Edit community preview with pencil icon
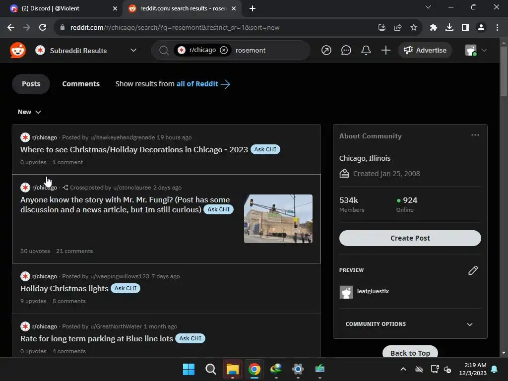Image resolution: width=508 pixels, height=381 pixels. (473, 270)
